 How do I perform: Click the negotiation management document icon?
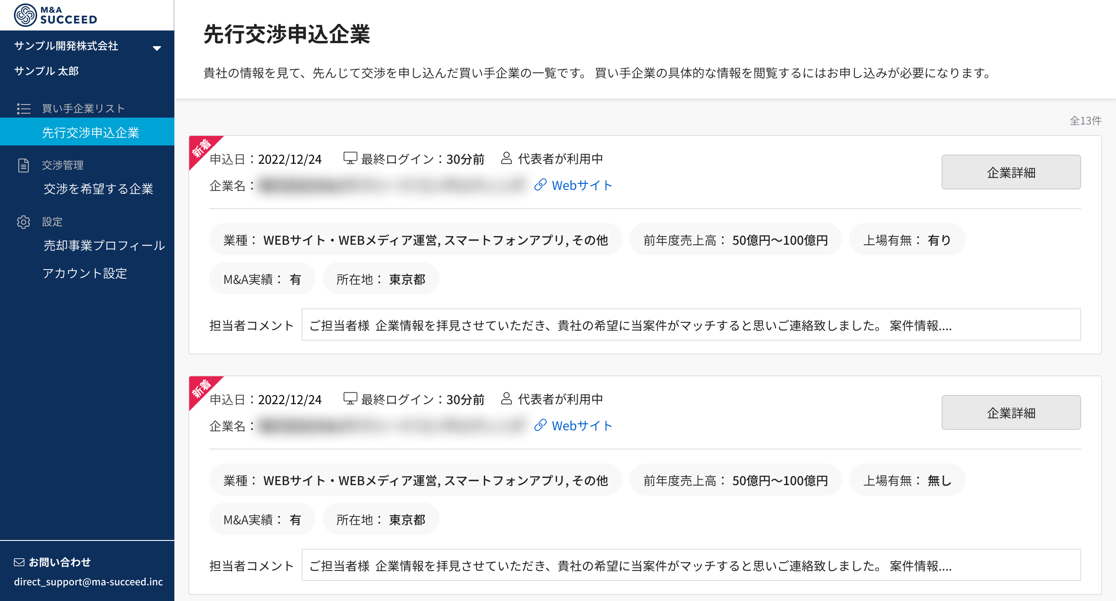[24, 165]
